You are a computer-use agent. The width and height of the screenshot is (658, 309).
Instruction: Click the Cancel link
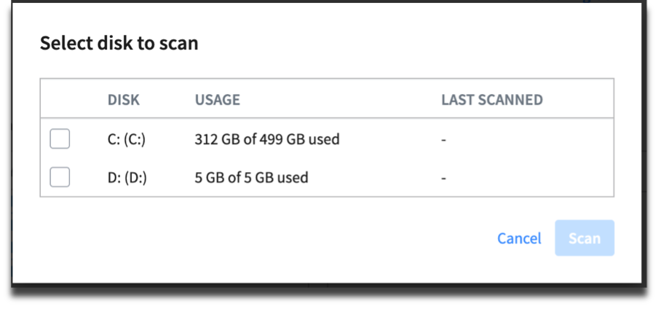(519, 238)
